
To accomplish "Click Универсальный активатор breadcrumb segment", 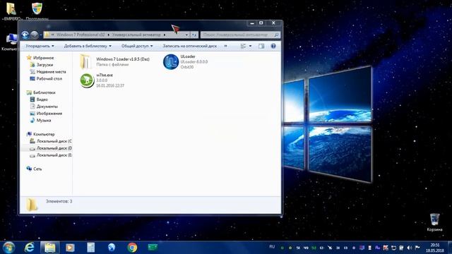I will point(136,35).
